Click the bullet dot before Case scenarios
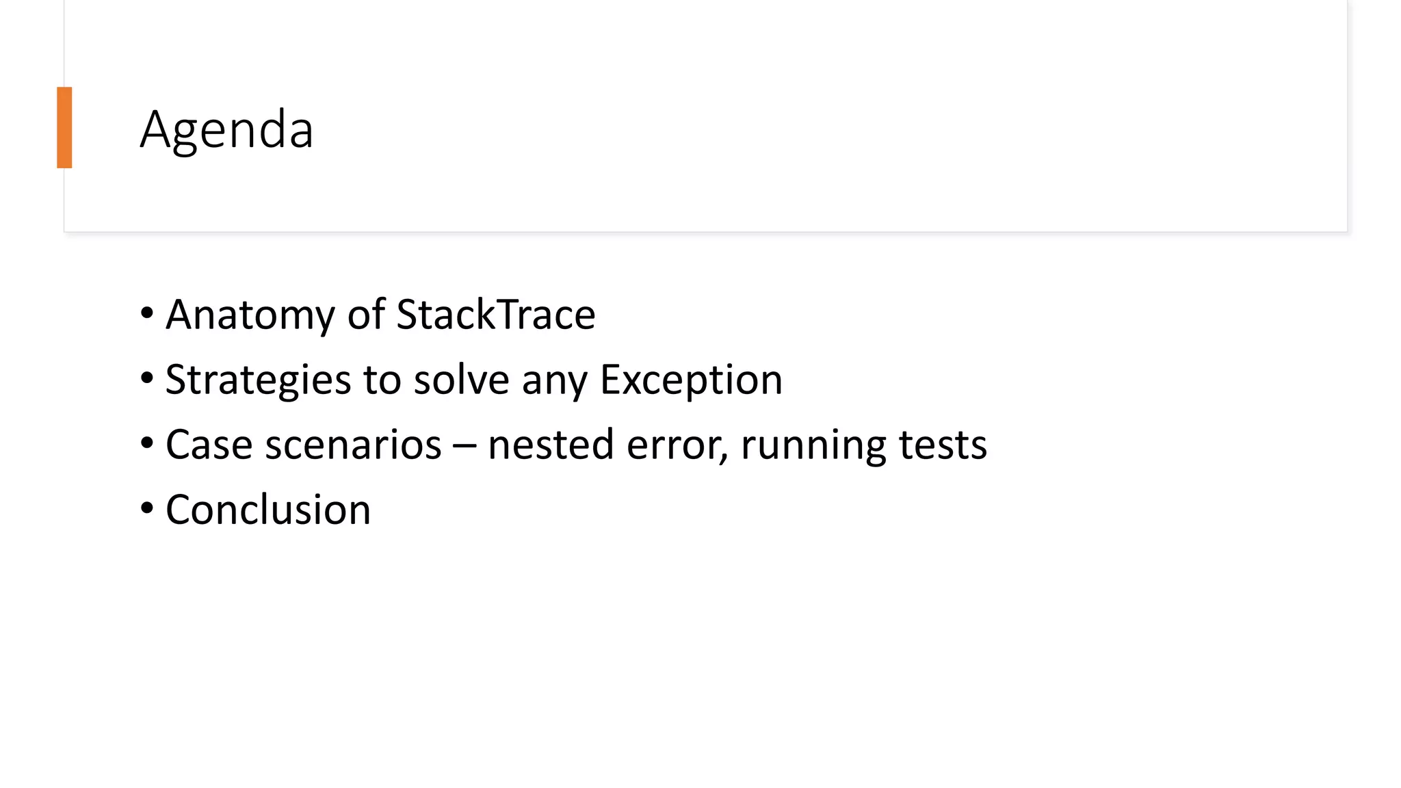Screen dimensions: 1401x788 (146, 444)
